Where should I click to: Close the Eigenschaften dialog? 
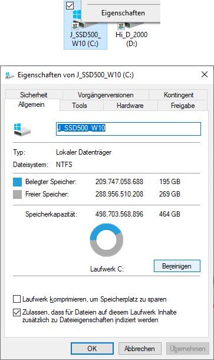pyautogui.click(x=205, y=74)
